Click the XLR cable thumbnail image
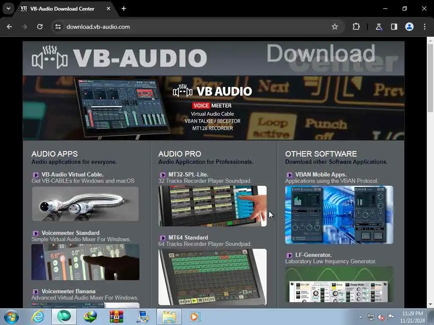Image resolution: width=434 pixels, height=325 pixels. [85, 204]
